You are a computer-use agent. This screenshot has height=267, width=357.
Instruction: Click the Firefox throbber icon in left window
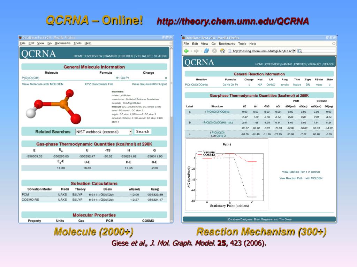coord(171,43)
